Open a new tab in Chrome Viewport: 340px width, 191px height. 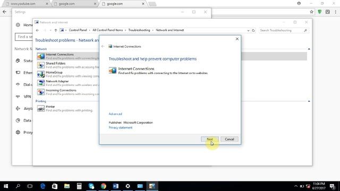coord(152,4)
